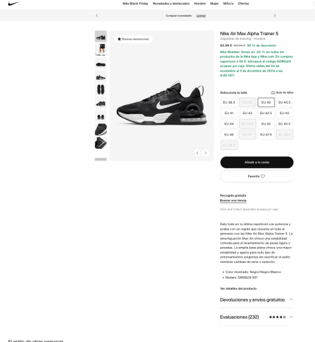Click the Nike swoosh logo

coord(13,3)
